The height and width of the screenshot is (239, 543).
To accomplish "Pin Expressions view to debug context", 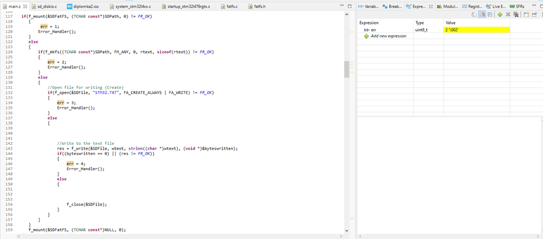I will [534, 15].
